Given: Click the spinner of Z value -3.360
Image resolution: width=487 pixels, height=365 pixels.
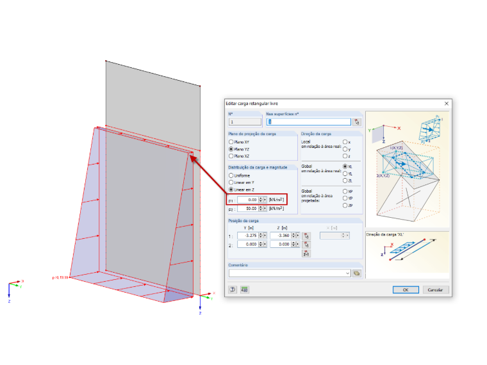Looking at the screenshot, I should click(x=293, y=236).
